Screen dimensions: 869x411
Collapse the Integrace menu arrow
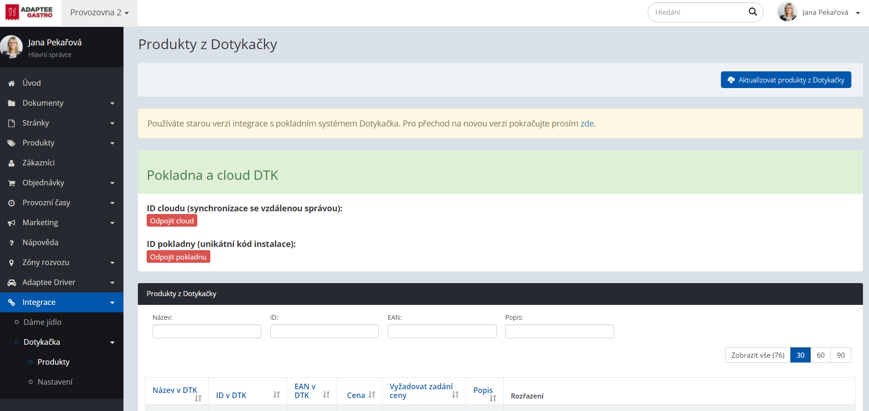point(112,303)
